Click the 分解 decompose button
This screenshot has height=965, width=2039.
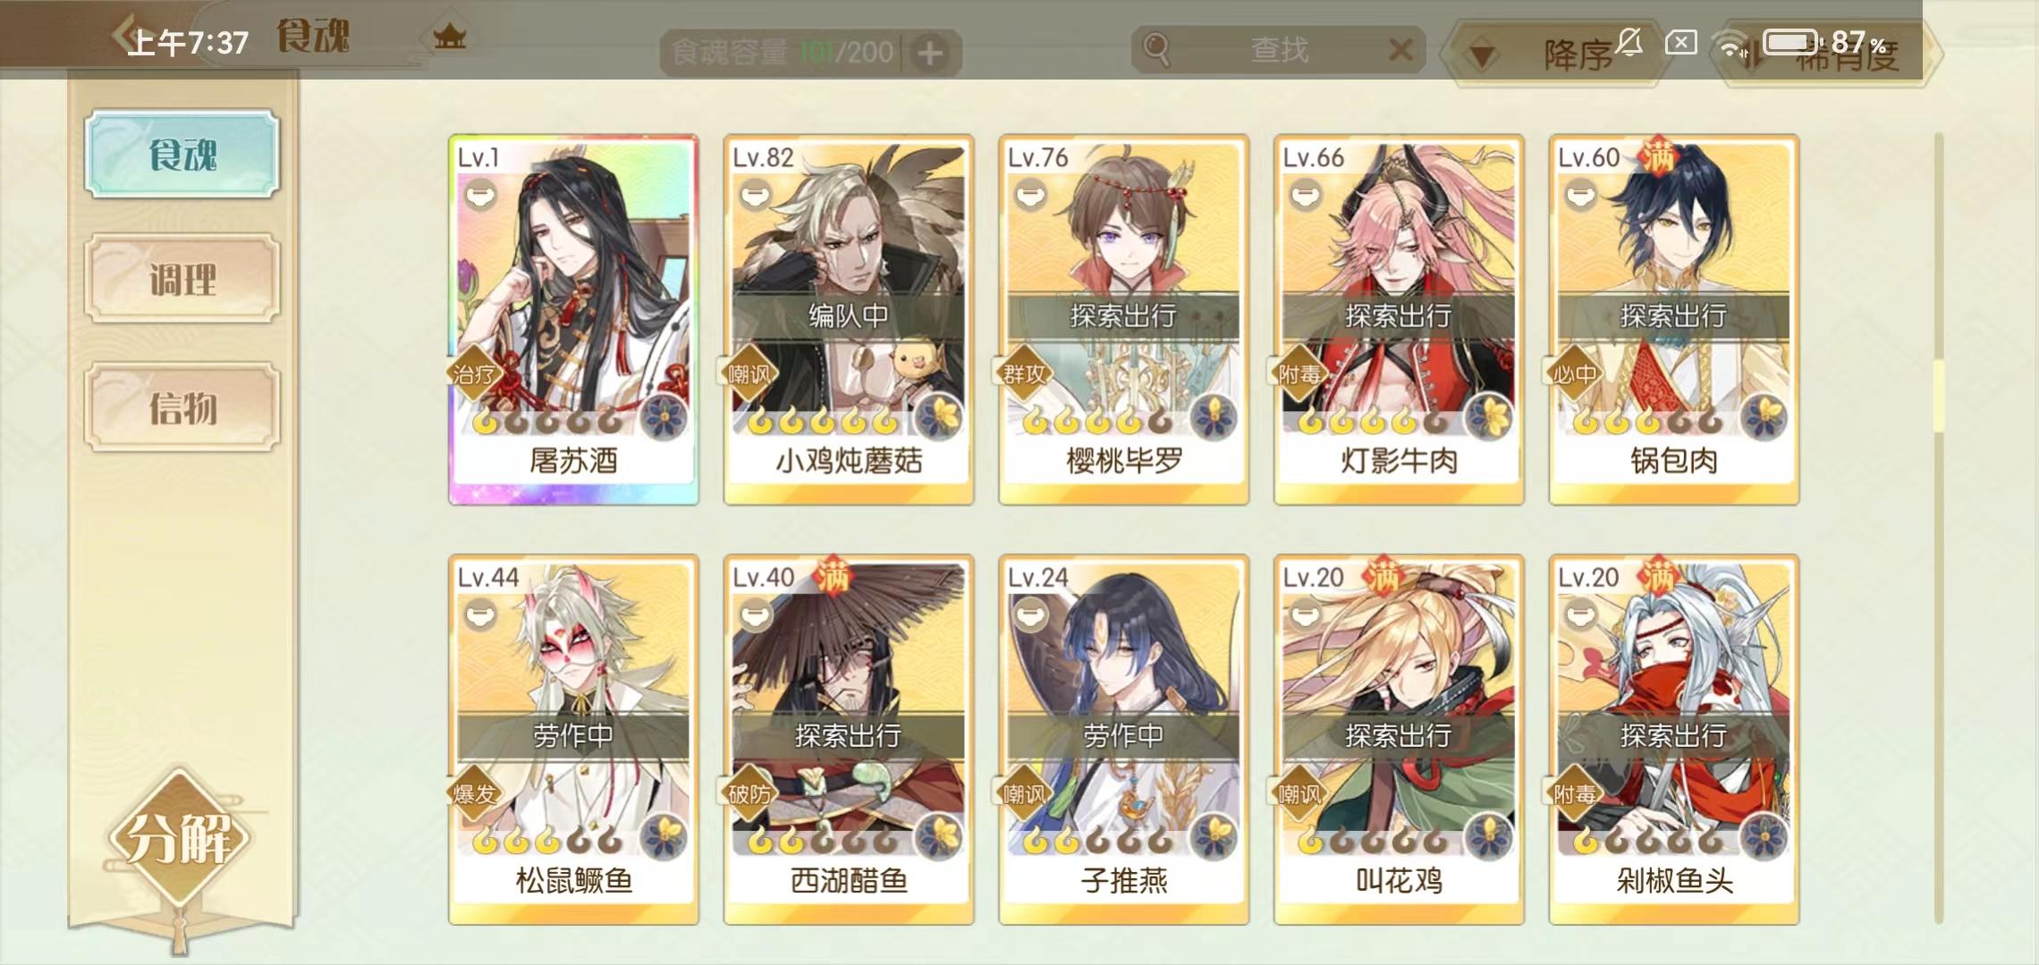179,838
